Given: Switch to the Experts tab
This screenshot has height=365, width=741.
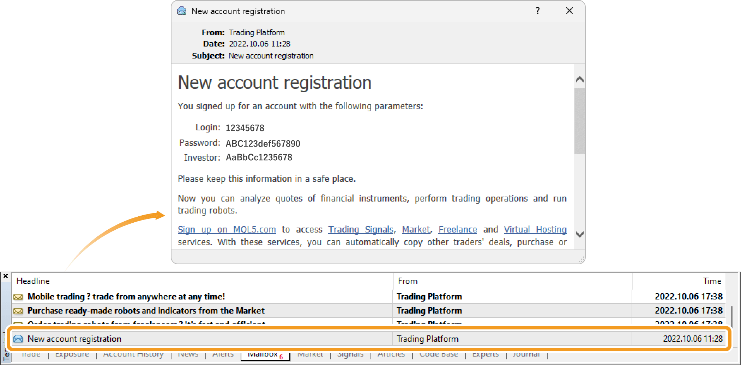Looking at the screenshot, I should click(x=486, y=354).
